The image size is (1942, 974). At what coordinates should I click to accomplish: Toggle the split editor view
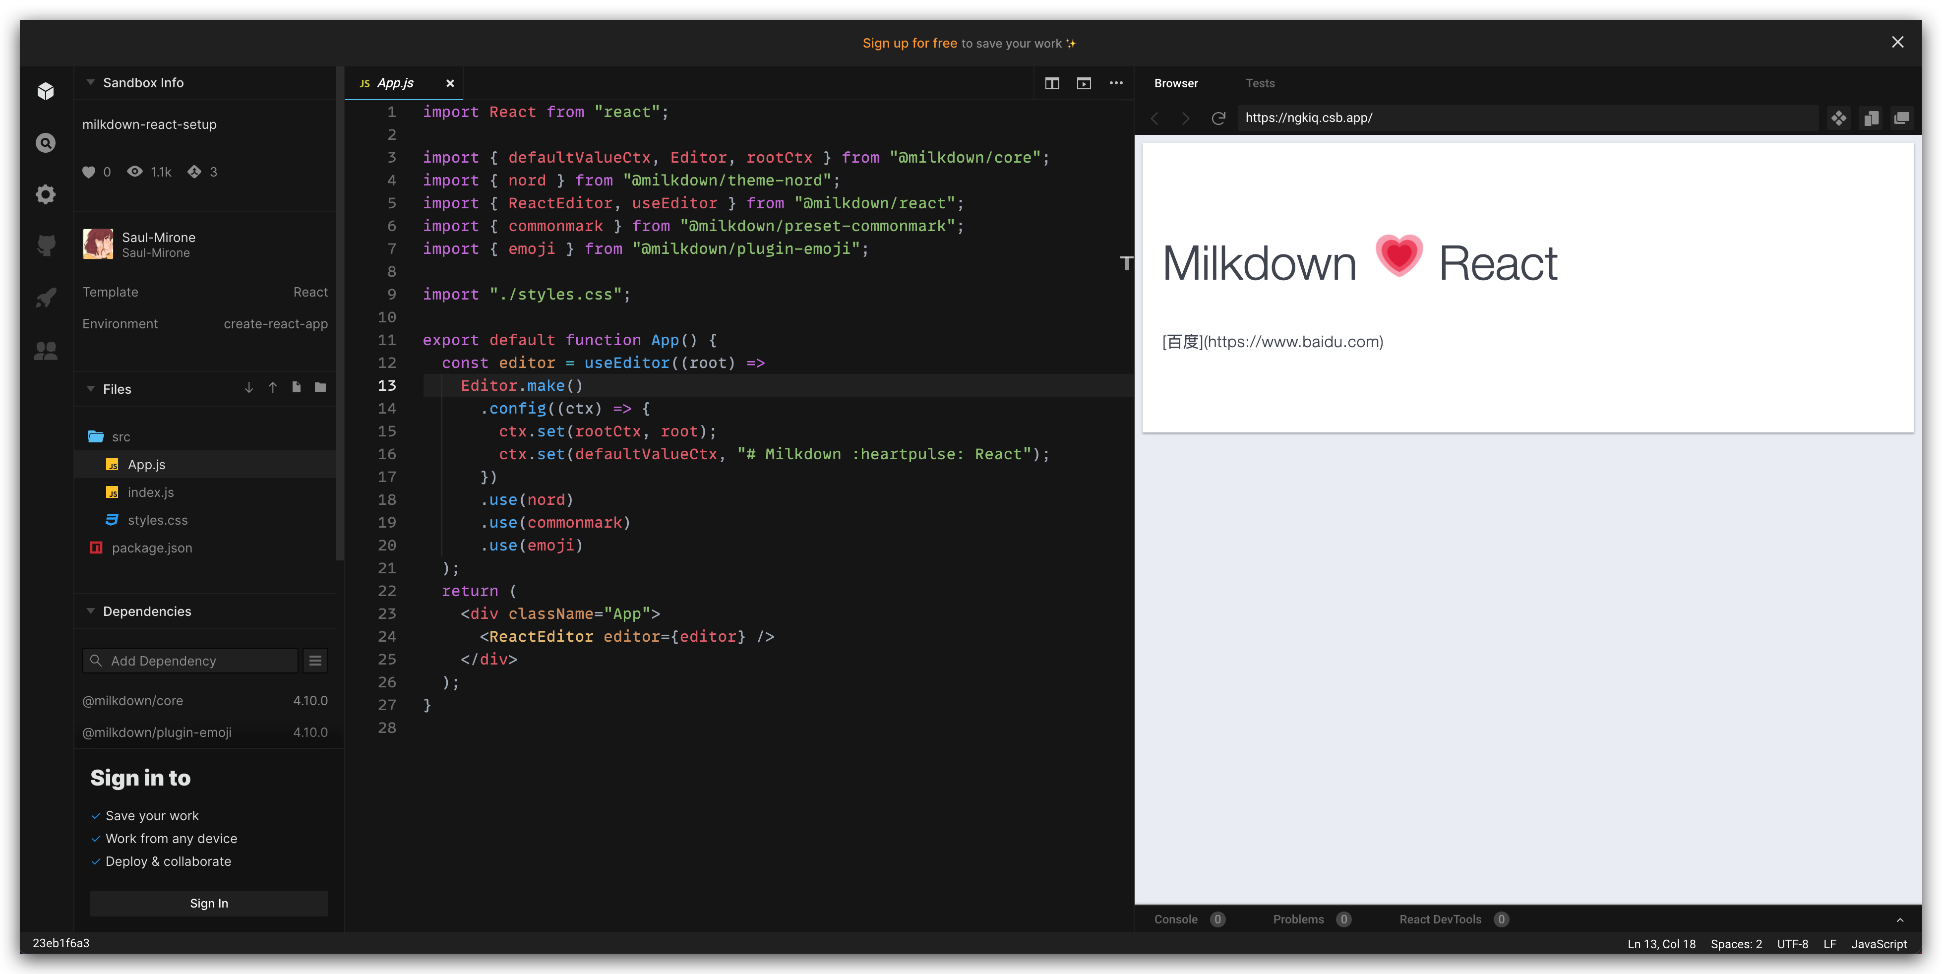tap(1052, 84)
